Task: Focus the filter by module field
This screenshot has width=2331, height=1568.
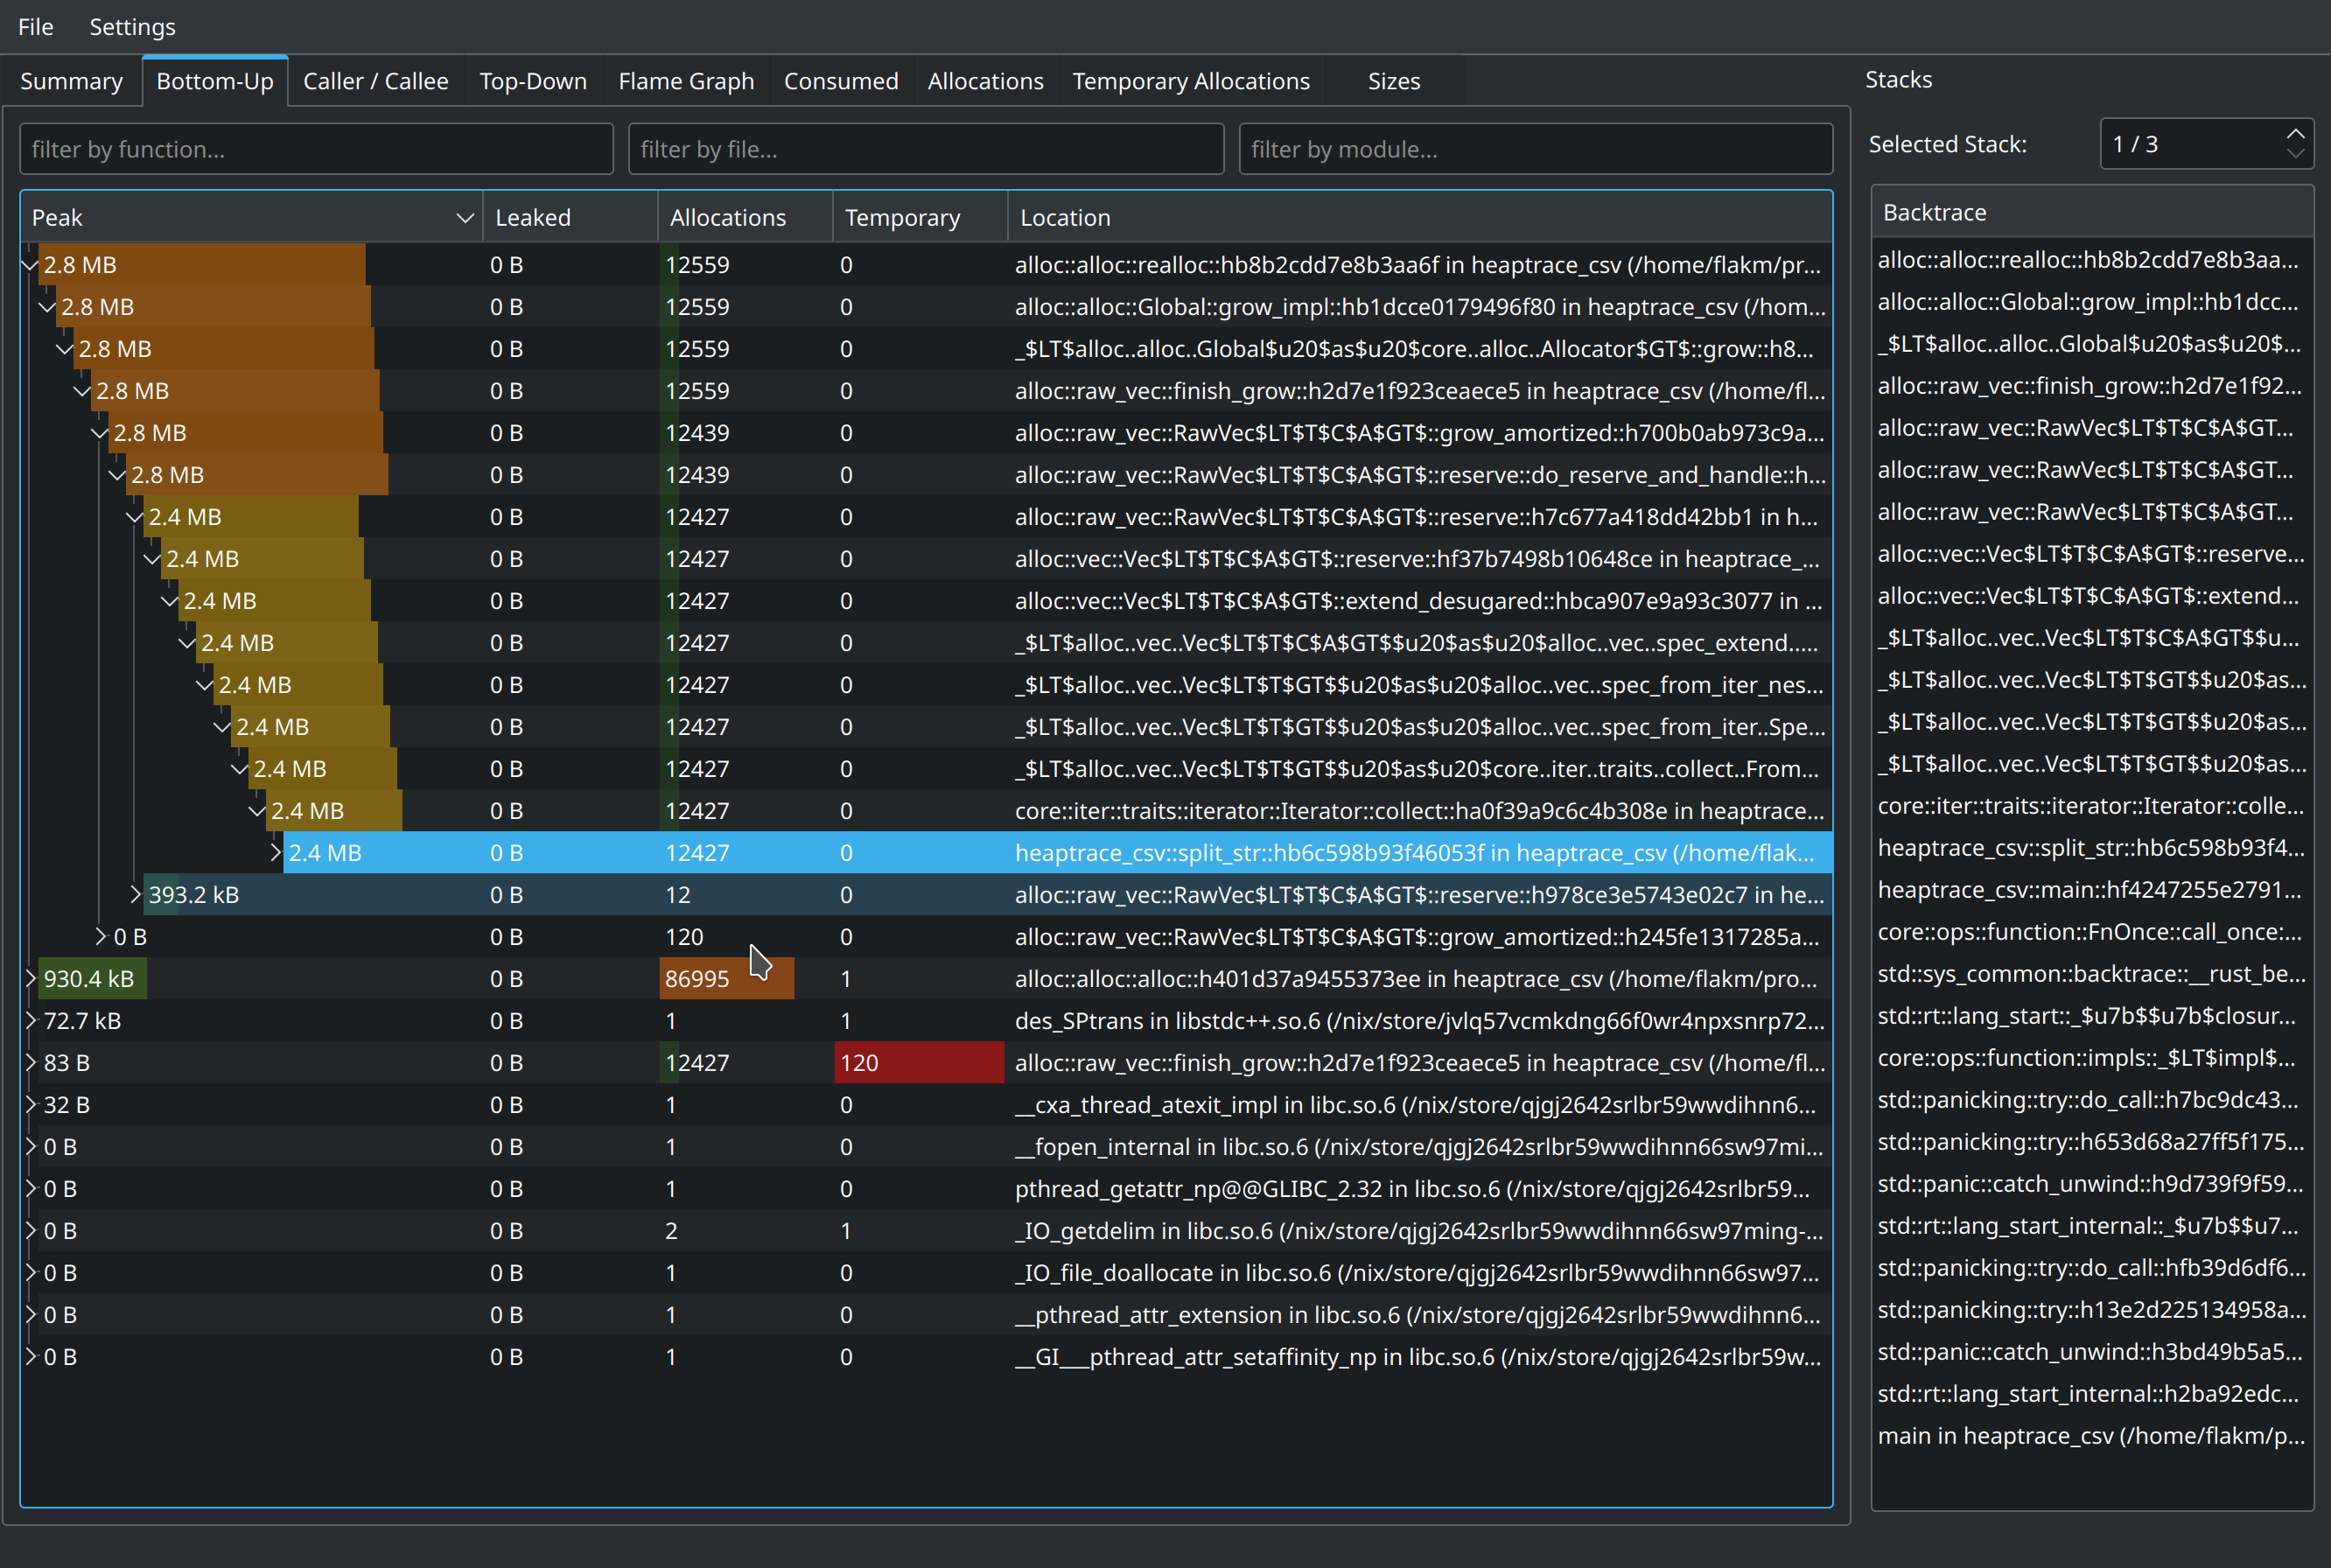Action: [x=1536, y=149]
